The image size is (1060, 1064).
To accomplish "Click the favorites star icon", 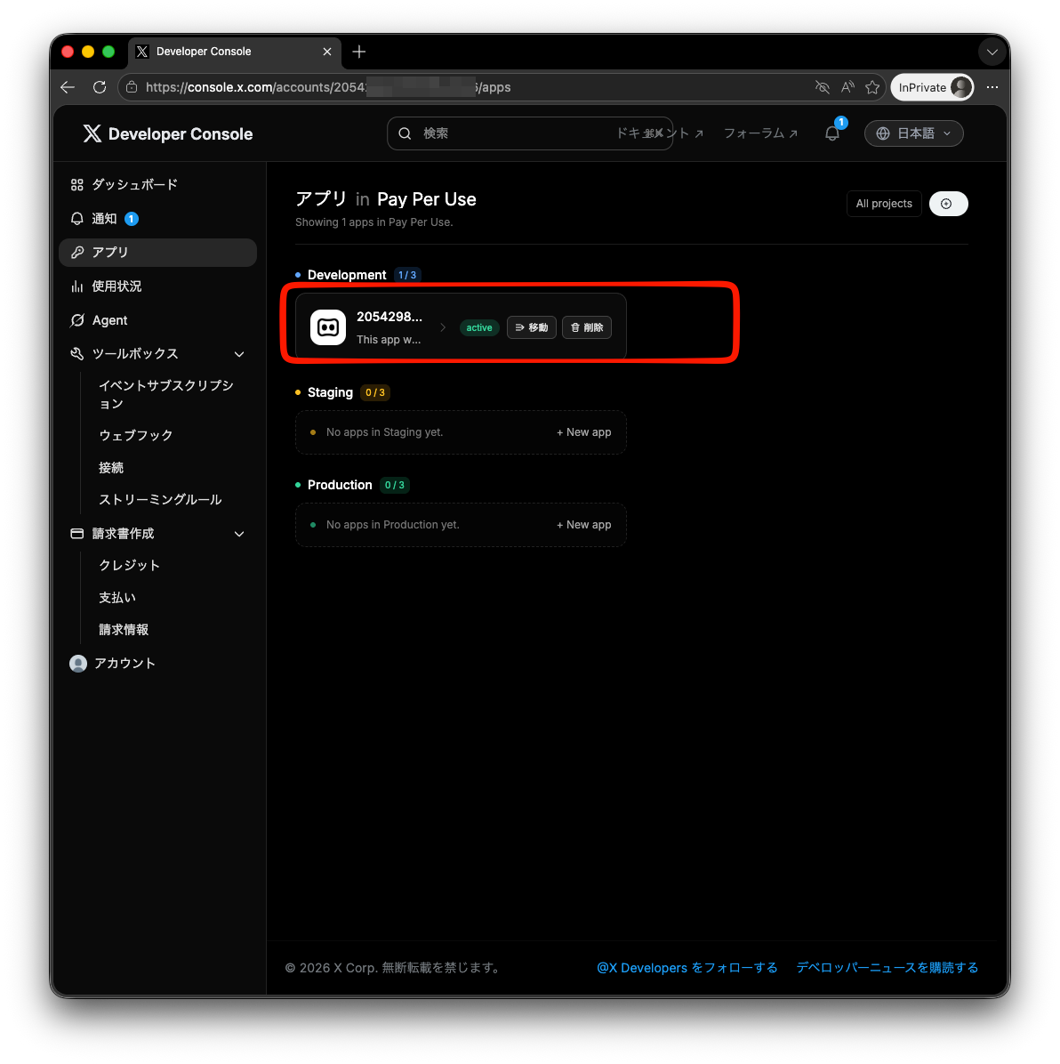I will pos(873,87).
